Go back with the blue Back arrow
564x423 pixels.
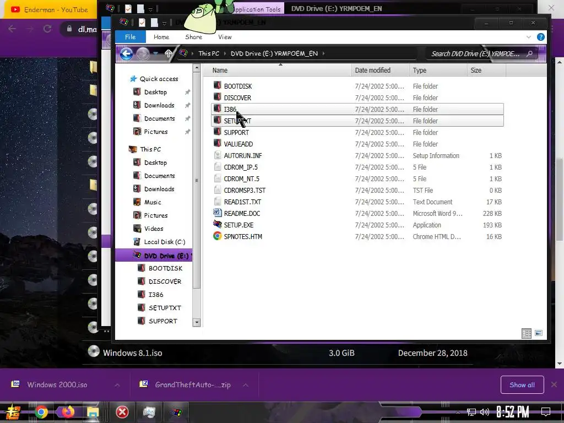[126, 53]
